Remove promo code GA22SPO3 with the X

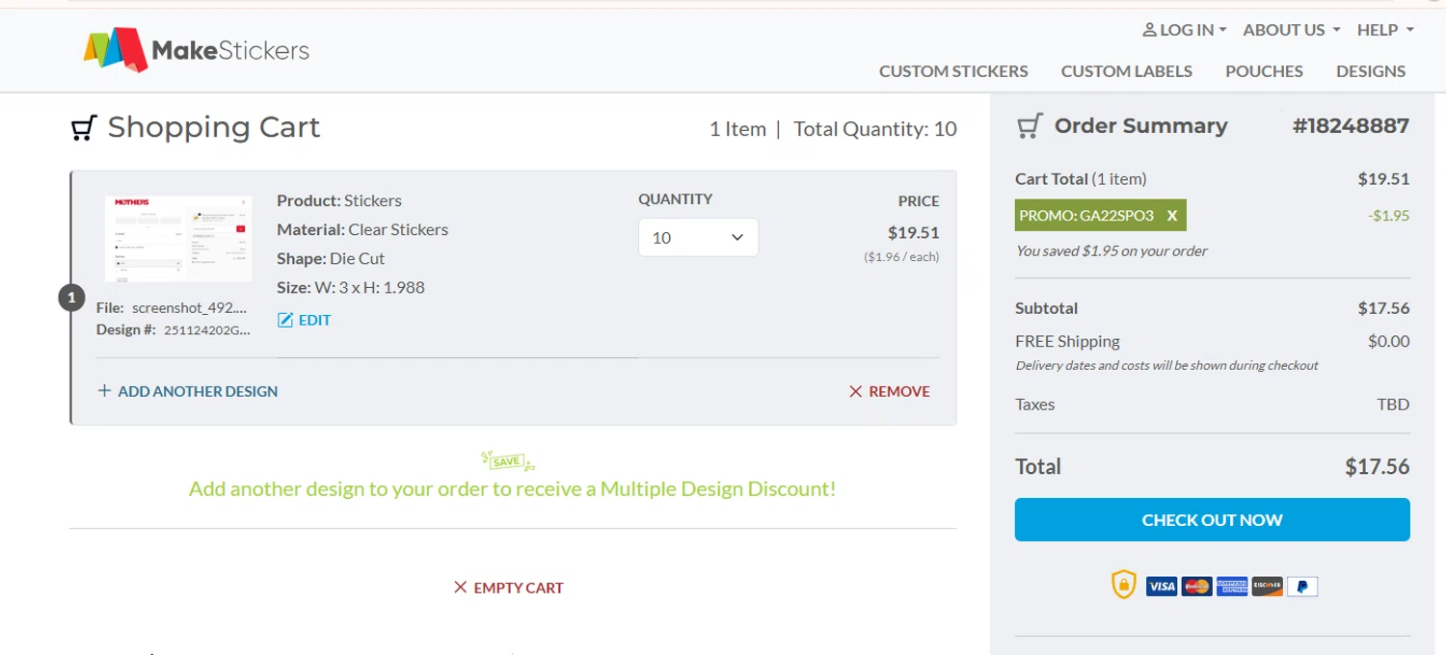pyautogui.click(x=1172, y=216)
